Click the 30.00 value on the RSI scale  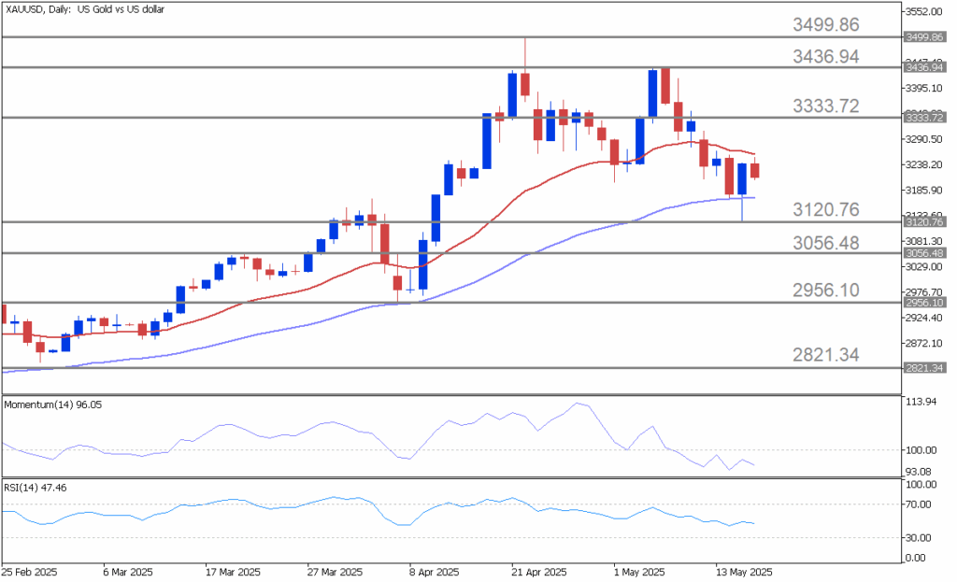tap(919, 537)
